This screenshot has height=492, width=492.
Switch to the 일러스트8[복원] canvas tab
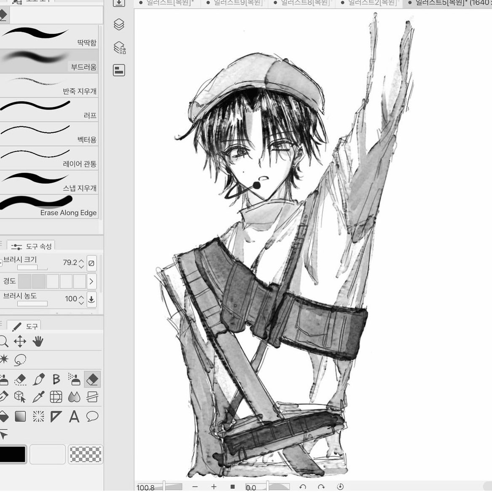tap(302, 3)
